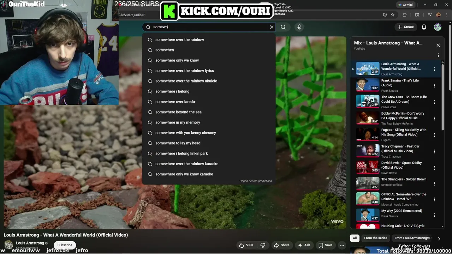Select 'somewhere over the rainbow karaoke'
Viewport: 452px width, 254px height.
(x=209, y=164)
